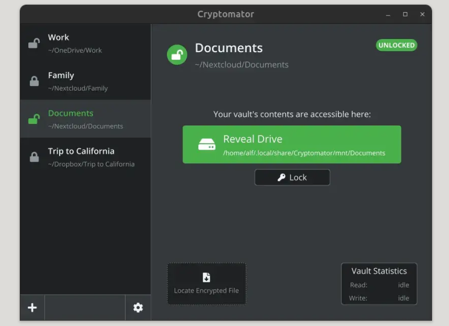
Task: Close the Cryptomator window
Action: pos(422,14)
